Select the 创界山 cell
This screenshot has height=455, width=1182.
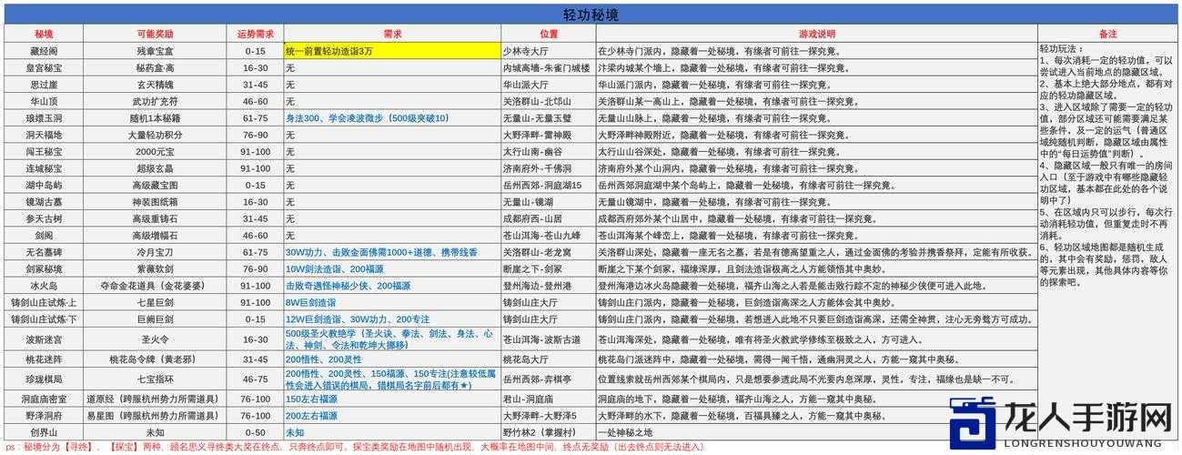(x=43, y=432)
